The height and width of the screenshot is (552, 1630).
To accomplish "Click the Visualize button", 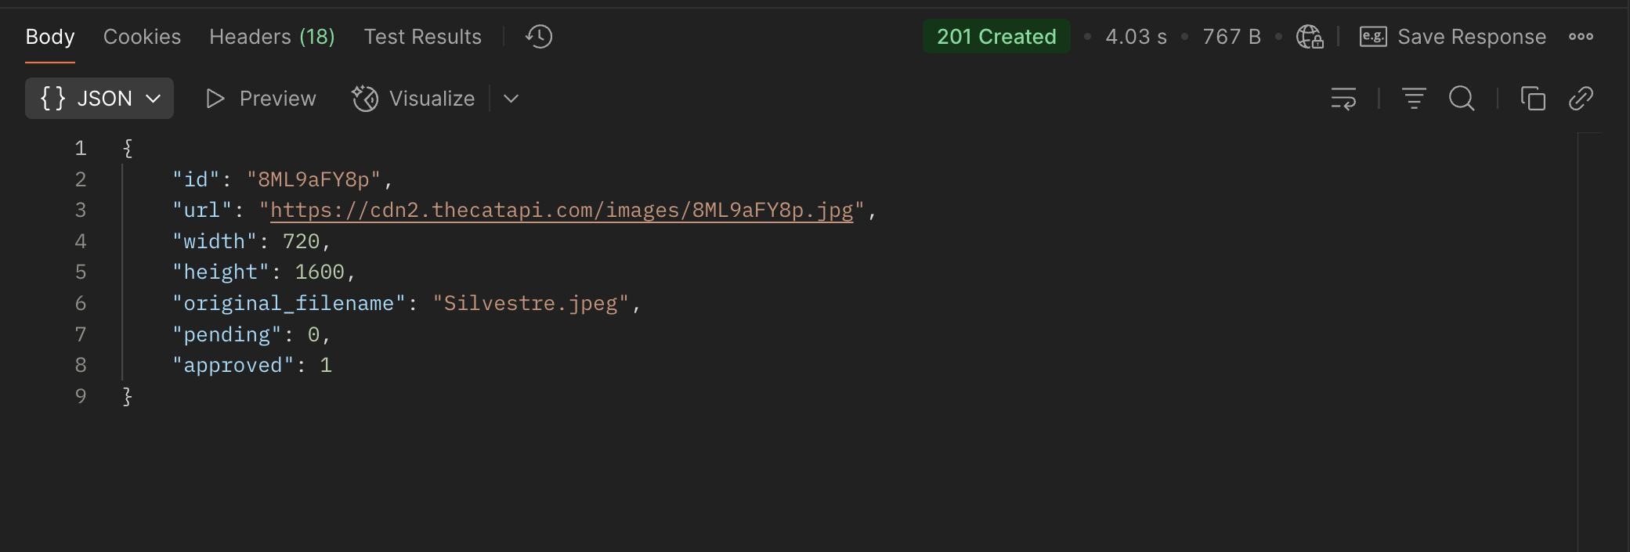I will tap(414, 99).
